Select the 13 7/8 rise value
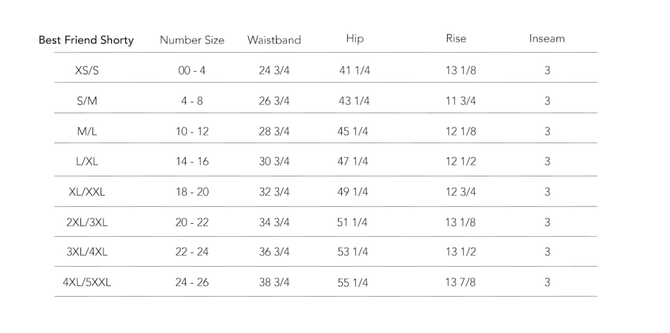670x333 pixels. click(461, 282)
